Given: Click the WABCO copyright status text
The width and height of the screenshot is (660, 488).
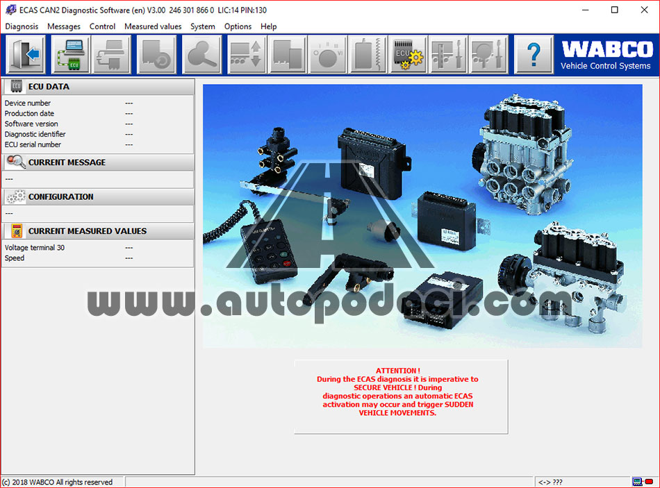Looking at the screenshot, I should coord(57,482).
